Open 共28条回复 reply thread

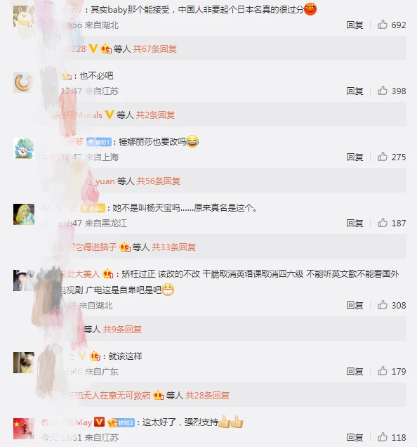pyautogui.click(x=207, y=396)
